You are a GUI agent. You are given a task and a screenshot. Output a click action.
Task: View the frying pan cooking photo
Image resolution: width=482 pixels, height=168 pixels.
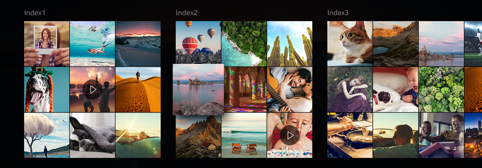click(350, 135)
